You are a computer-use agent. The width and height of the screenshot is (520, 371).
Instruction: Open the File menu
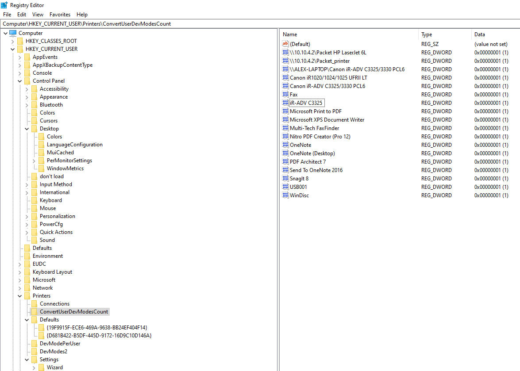pyautogui.click(x=7, y=15)
